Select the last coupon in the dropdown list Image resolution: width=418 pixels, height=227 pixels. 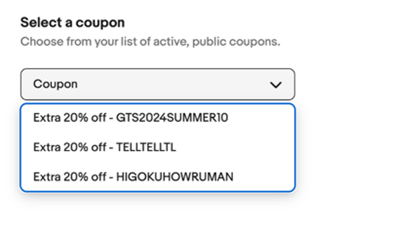(x=158, y=177)
